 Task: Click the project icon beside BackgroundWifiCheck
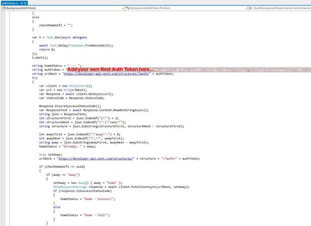pyautogui.click(x=4, y=8)
